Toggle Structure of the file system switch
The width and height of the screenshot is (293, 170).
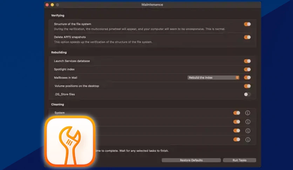247,24
